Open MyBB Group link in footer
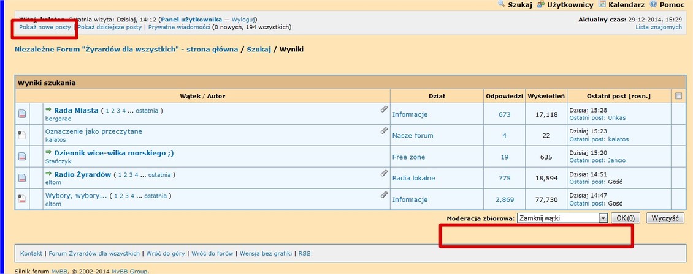Viewport: 693px width, 274px height. tap(129, 272)
